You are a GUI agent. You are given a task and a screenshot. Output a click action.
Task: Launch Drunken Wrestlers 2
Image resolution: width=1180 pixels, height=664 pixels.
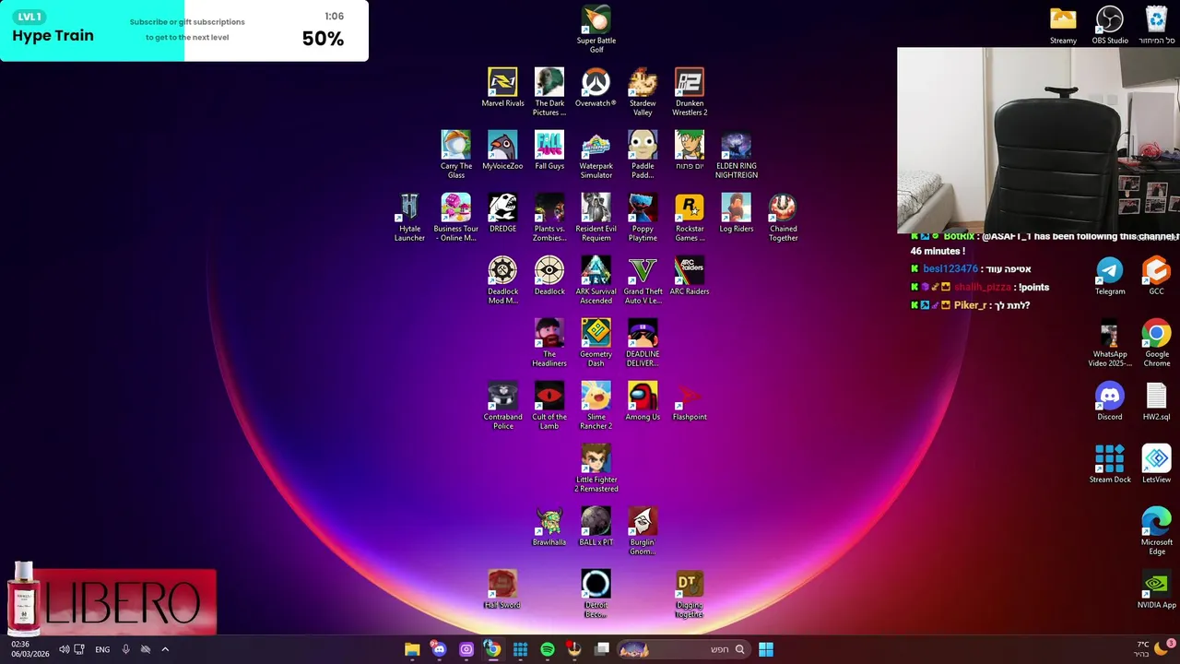pos(690,91)
